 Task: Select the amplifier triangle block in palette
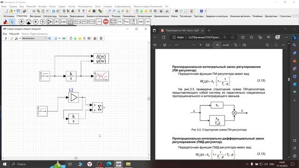tap(50, 22)
